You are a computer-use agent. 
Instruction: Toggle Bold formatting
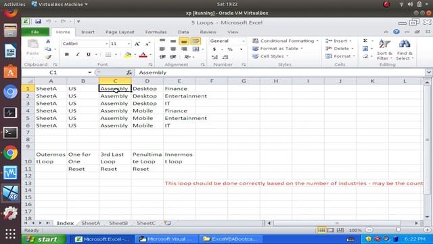tap(66, 54)
